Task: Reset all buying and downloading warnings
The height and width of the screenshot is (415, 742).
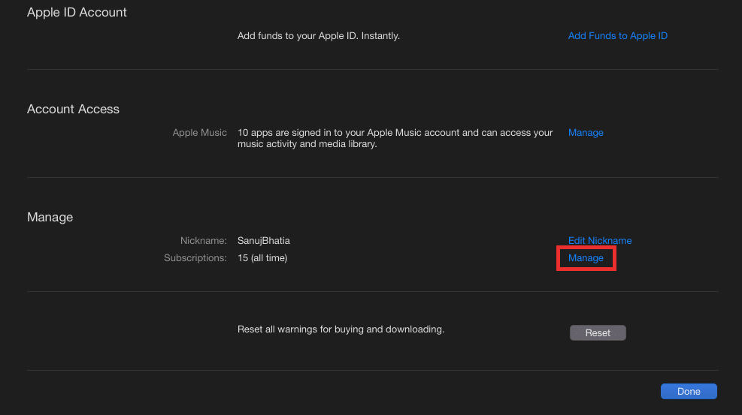Action: pyautogui.click(x=598, y=333)
